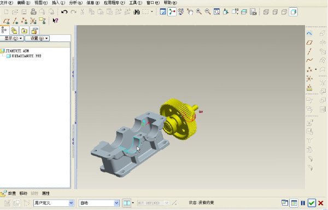Click the Zoom In magnifier
The height and width of the screenshot is (210, 328).
[199, 11]
